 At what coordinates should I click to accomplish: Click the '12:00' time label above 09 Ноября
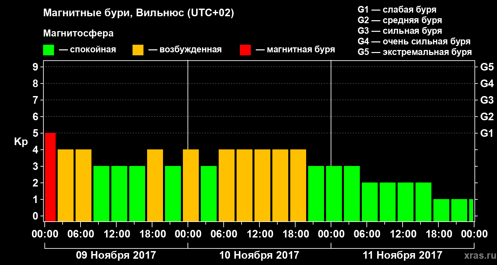(116, 234)
